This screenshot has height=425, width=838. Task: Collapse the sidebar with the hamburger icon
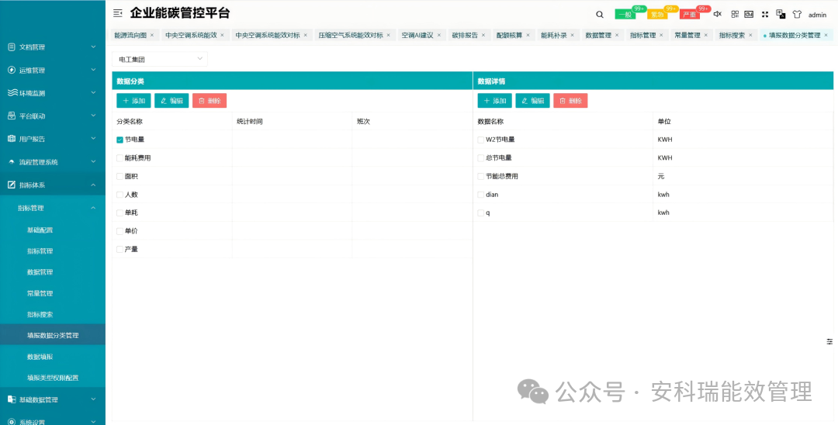[x=118, y=13]
